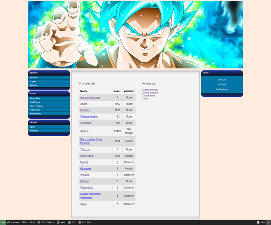This screenshot has width=271, height=225.
Task: Open character Osumaka
Action: point(86,123)
